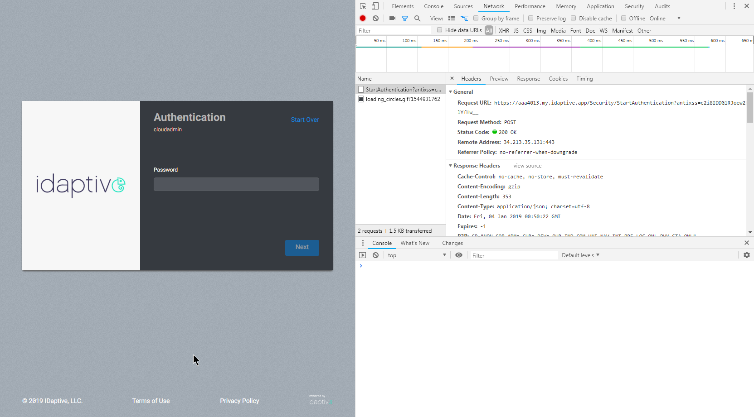Close the console drawer

point(747,243)
